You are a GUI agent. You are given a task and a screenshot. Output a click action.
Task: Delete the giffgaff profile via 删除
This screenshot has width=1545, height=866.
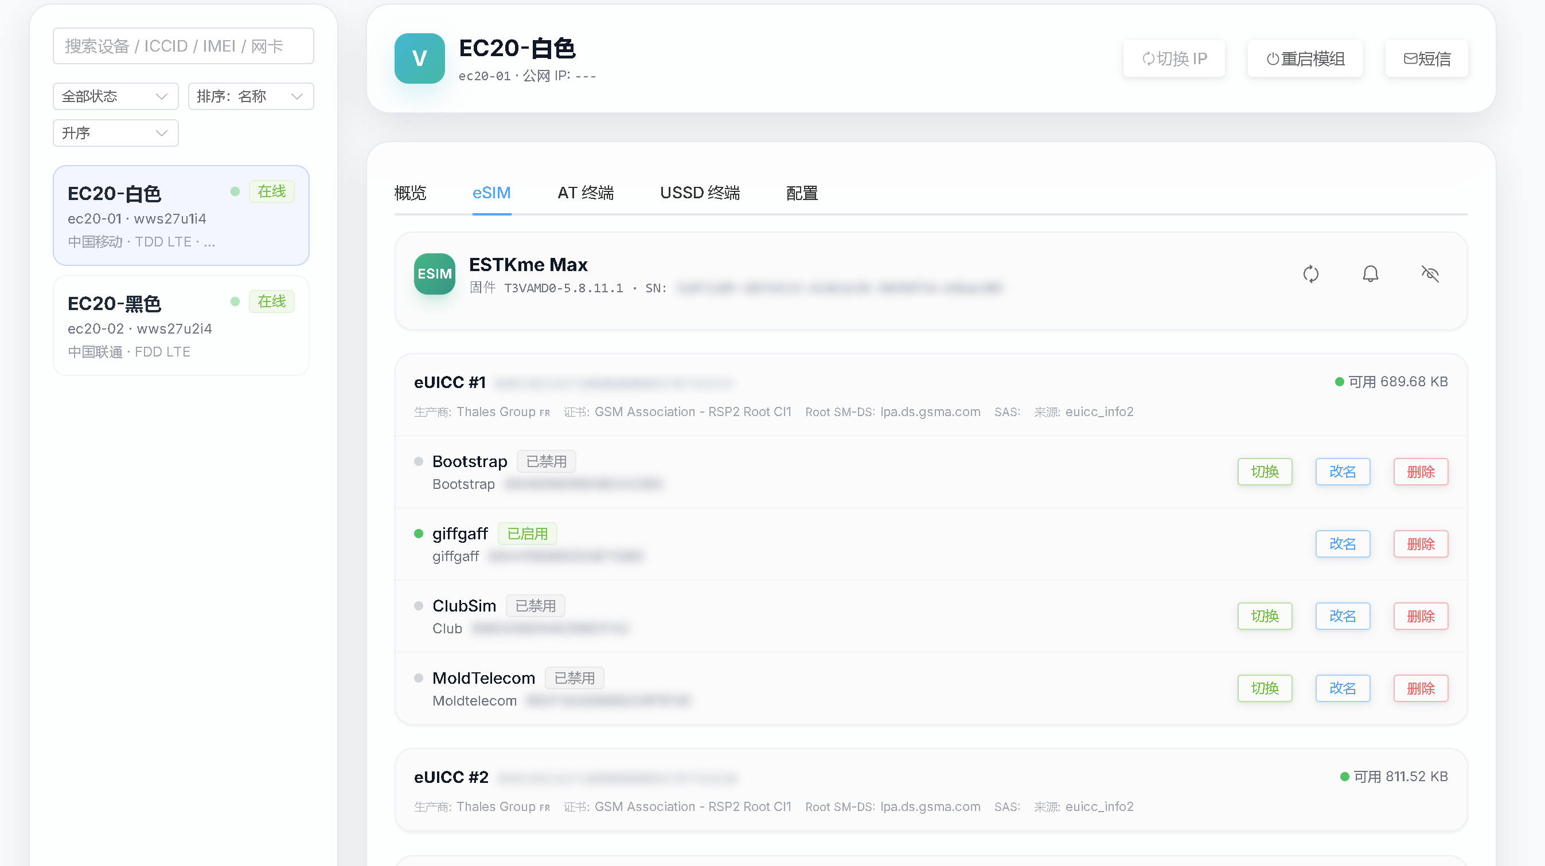click(x=1421, y=544)
